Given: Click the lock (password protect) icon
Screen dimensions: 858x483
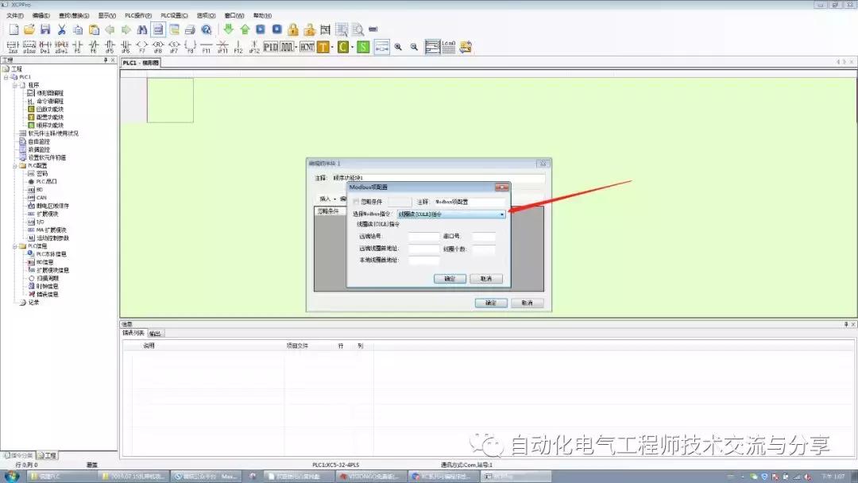Looking at the screenshot, I should [x=292, y=29].
